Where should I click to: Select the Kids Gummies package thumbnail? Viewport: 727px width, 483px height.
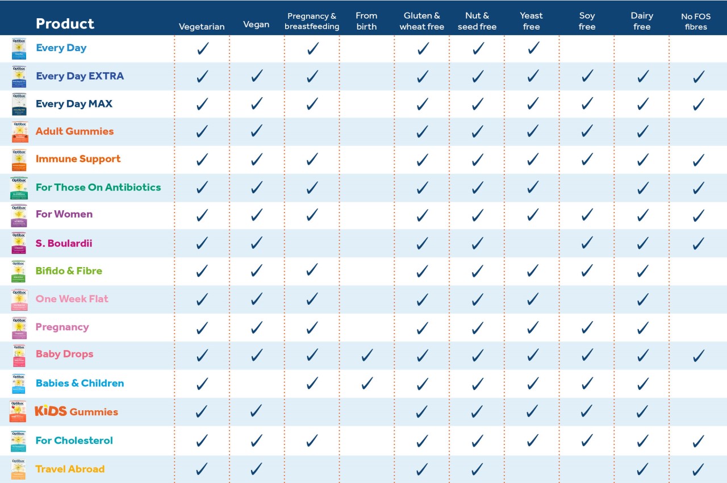(x=18, y=411)
